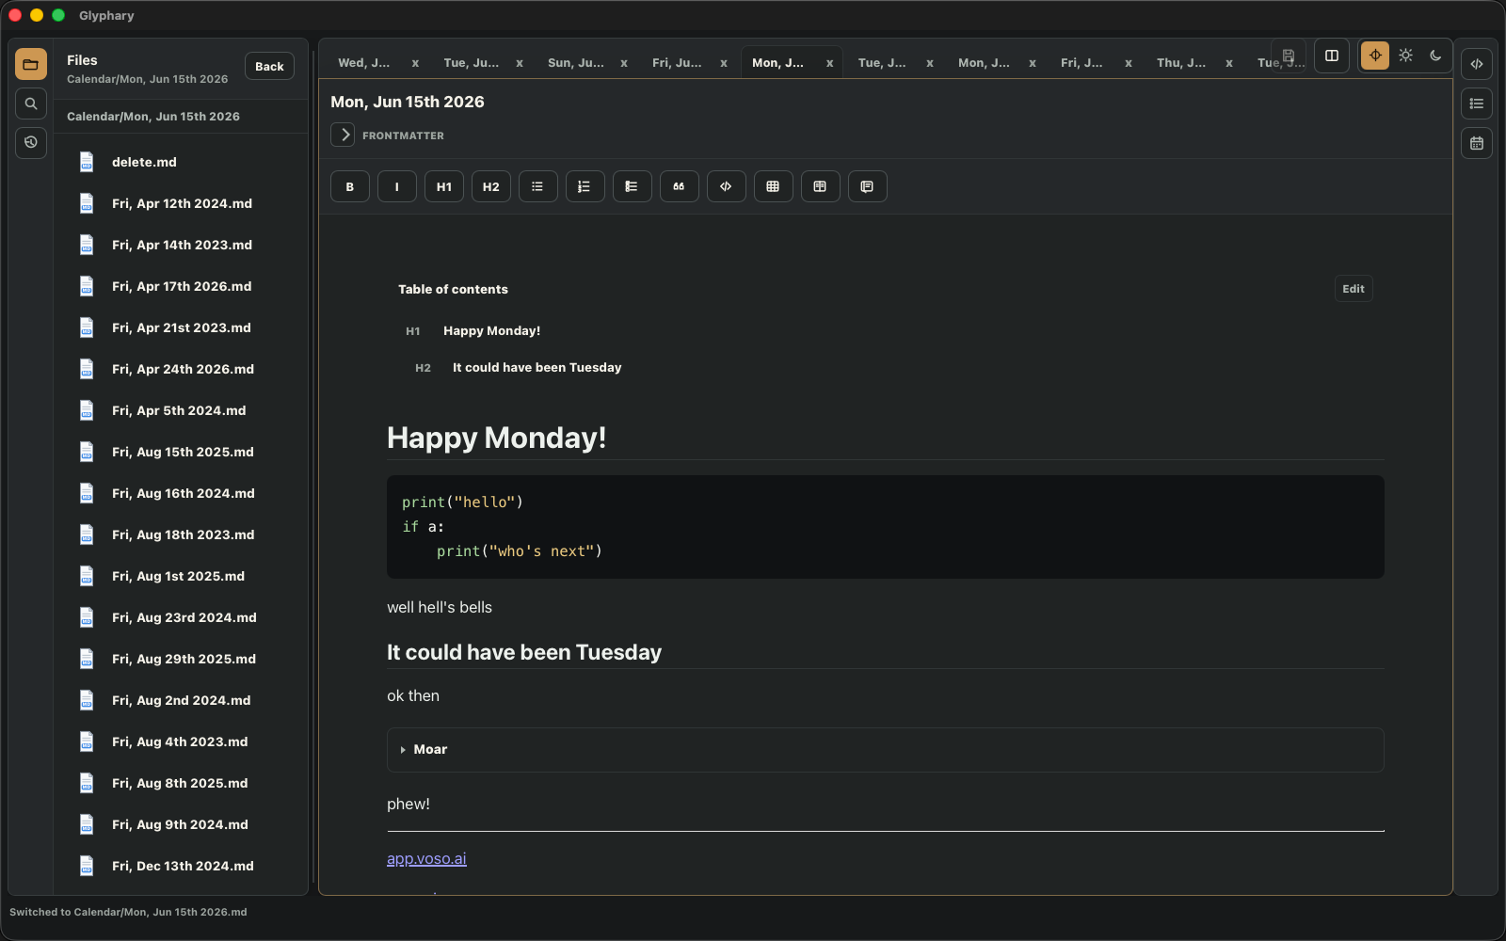Switch to the Mon, J... tab before Fri, J...

coord(984,63)
